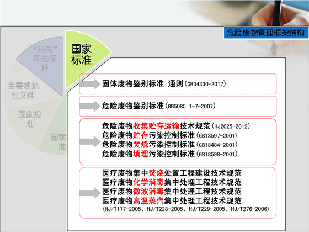Image resolution: width=309 pixels, height=232 pixels.
Task: Click the line 医疗废物高温蒸汽集中处理工程技术规范
Action: point(172,201)
